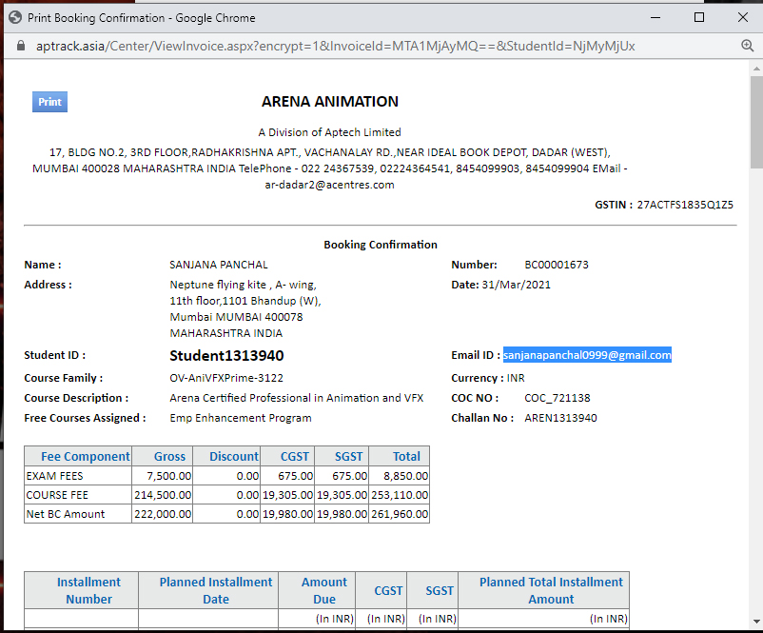Click the Fee Component column header
The width and height of the screenshot is (763, 633).
tap(78, 456)
